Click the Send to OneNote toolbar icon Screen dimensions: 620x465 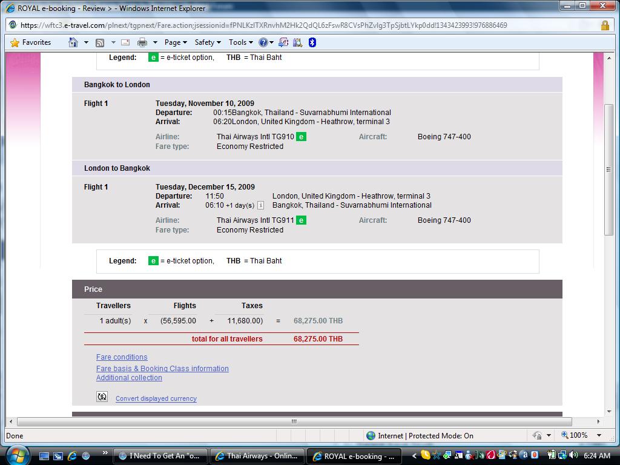point(283,42)
